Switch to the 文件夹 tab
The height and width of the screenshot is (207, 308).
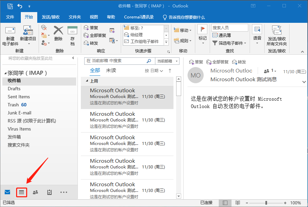74,17
